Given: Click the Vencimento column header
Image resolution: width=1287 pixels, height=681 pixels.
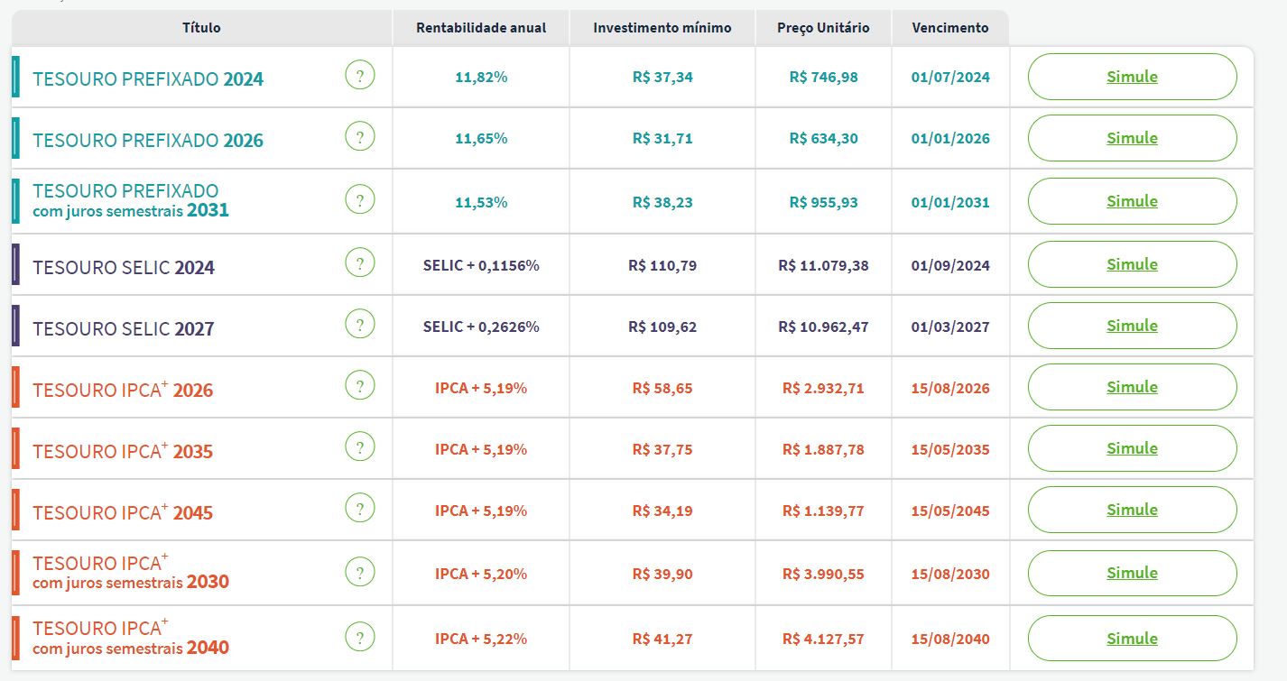Looking at the screenshot, I should click(x=949, y=28).
